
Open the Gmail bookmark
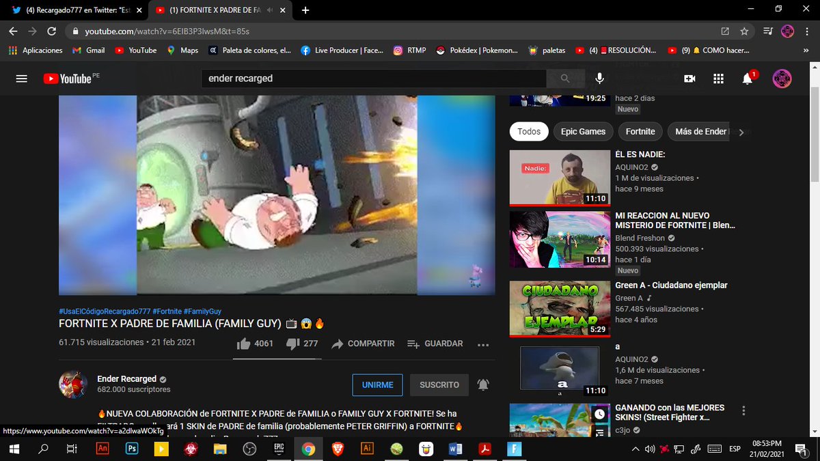89,51
